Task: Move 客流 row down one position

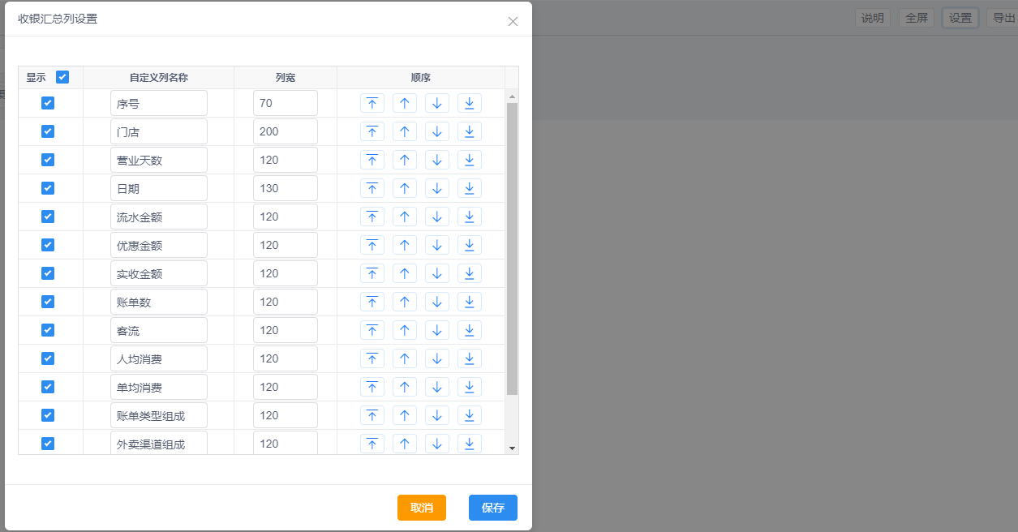Action: tap(437, 330)
